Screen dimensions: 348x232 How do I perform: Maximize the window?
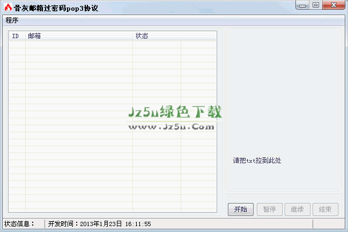tap(316, 5)
